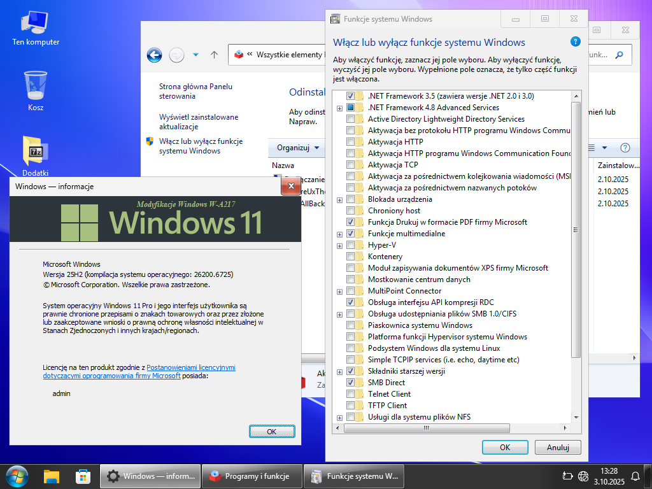Open the Start menu orb
Screen dimensions: 652x489
point(17,476)
